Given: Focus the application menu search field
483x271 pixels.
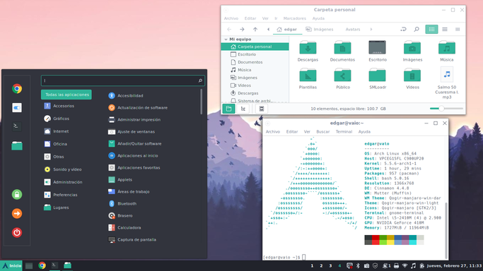Looking at the screenshot, I should 122,80.
